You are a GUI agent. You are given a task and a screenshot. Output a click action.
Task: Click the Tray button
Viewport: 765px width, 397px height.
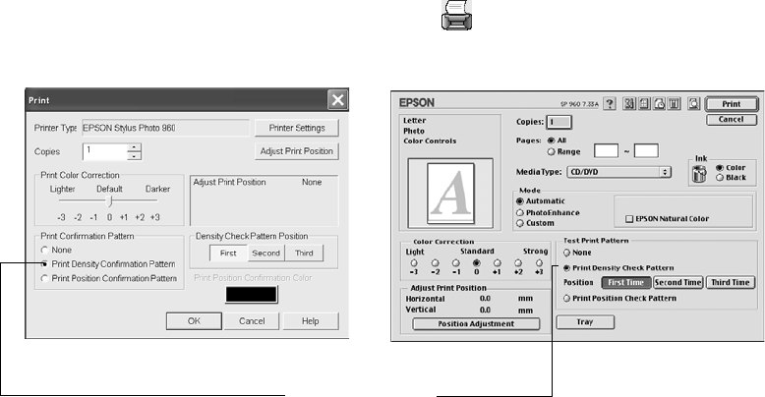click(585, 322)
